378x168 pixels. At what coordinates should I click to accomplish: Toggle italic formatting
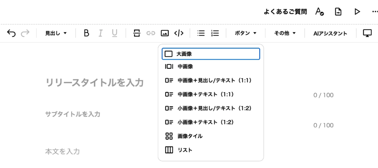(100, 33)
